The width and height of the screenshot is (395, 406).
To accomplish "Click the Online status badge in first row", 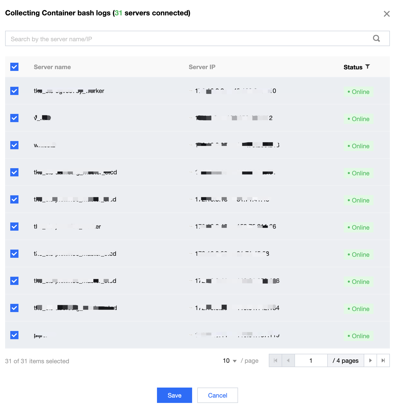I will pos(358,92).
